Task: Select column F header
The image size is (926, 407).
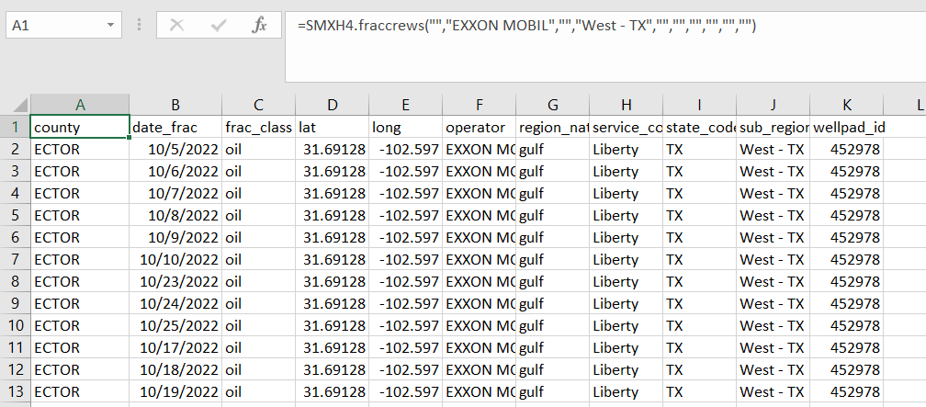Action: pos(479,105)
